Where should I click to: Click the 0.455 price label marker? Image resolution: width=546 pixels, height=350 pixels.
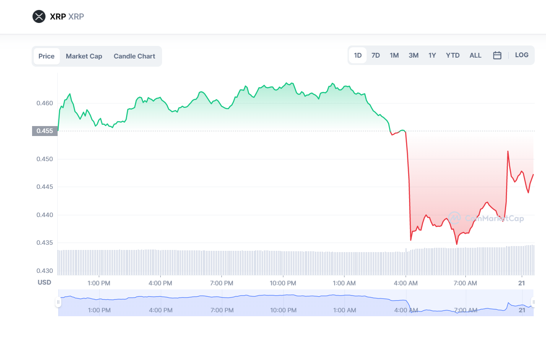tap(45, 131)
